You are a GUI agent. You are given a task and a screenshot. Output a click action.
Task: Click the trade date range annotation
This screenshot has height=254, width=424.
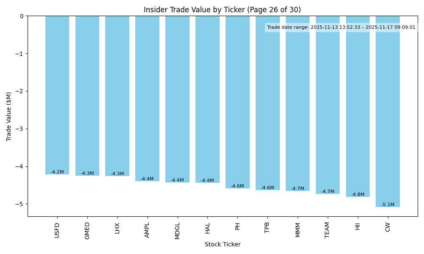(x=341, y=28)
